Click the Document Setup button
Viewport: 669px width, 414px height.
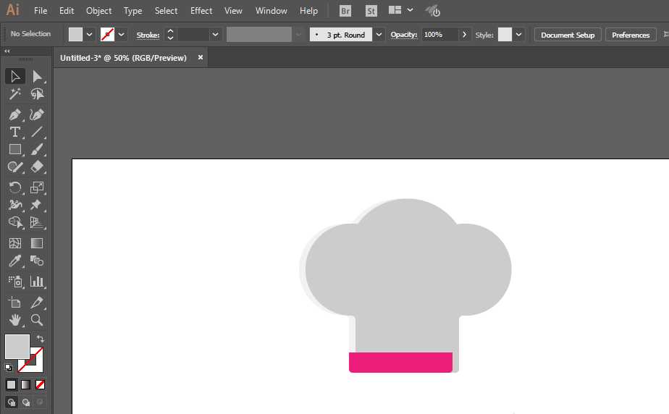(x=568, y=35)
